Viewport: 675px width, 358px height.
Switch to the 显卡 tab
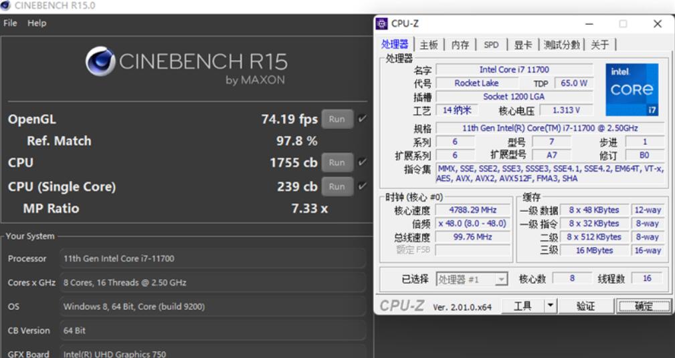pos(523,45)
